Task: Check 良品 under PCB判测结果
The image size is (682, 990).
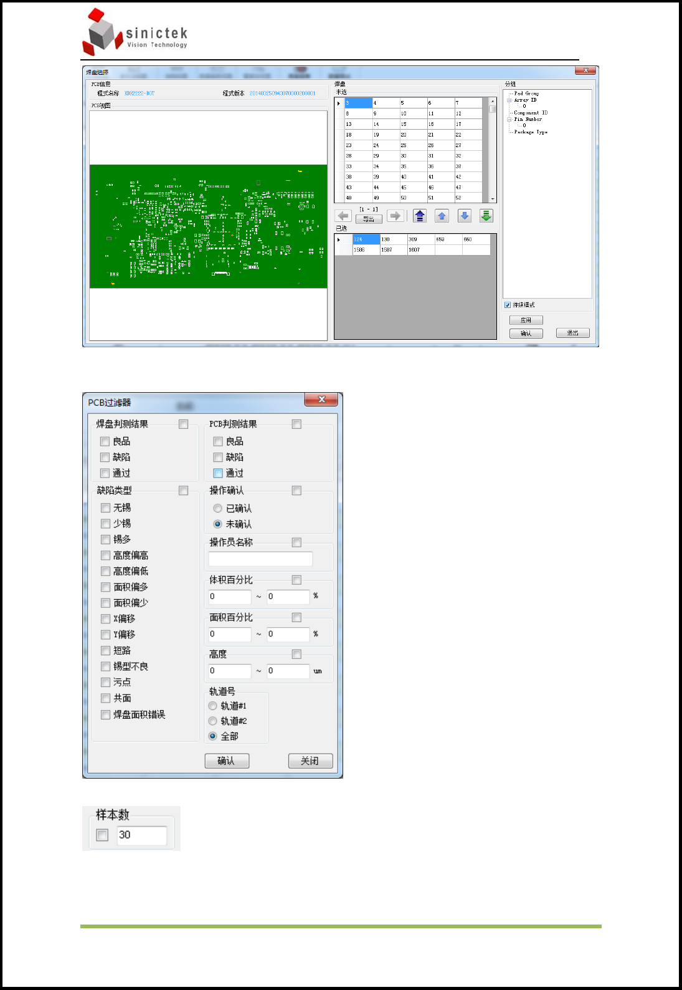Action: point(218,441)
